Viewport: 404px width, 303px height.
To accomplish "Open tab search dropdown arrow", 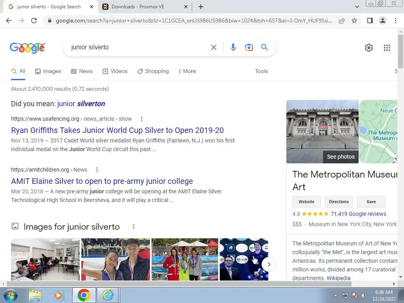I will coord(357,7).
